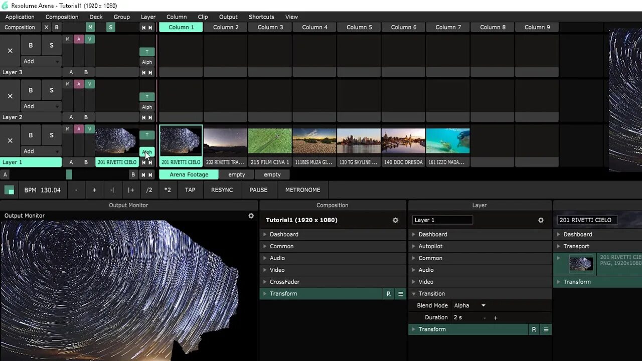
Task: Toggle Layer 3 video V fader button
Action: 90,39
